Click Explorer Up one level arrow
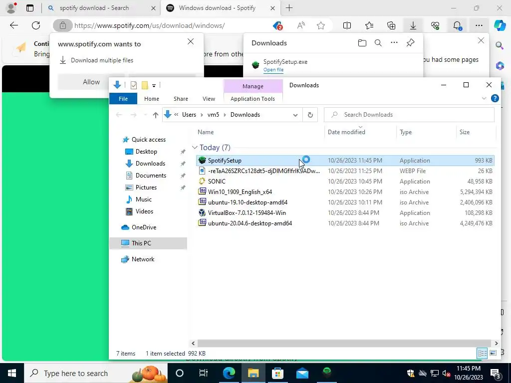The height and width of the screenshot is (383, 511). click(x=156, y=115)
